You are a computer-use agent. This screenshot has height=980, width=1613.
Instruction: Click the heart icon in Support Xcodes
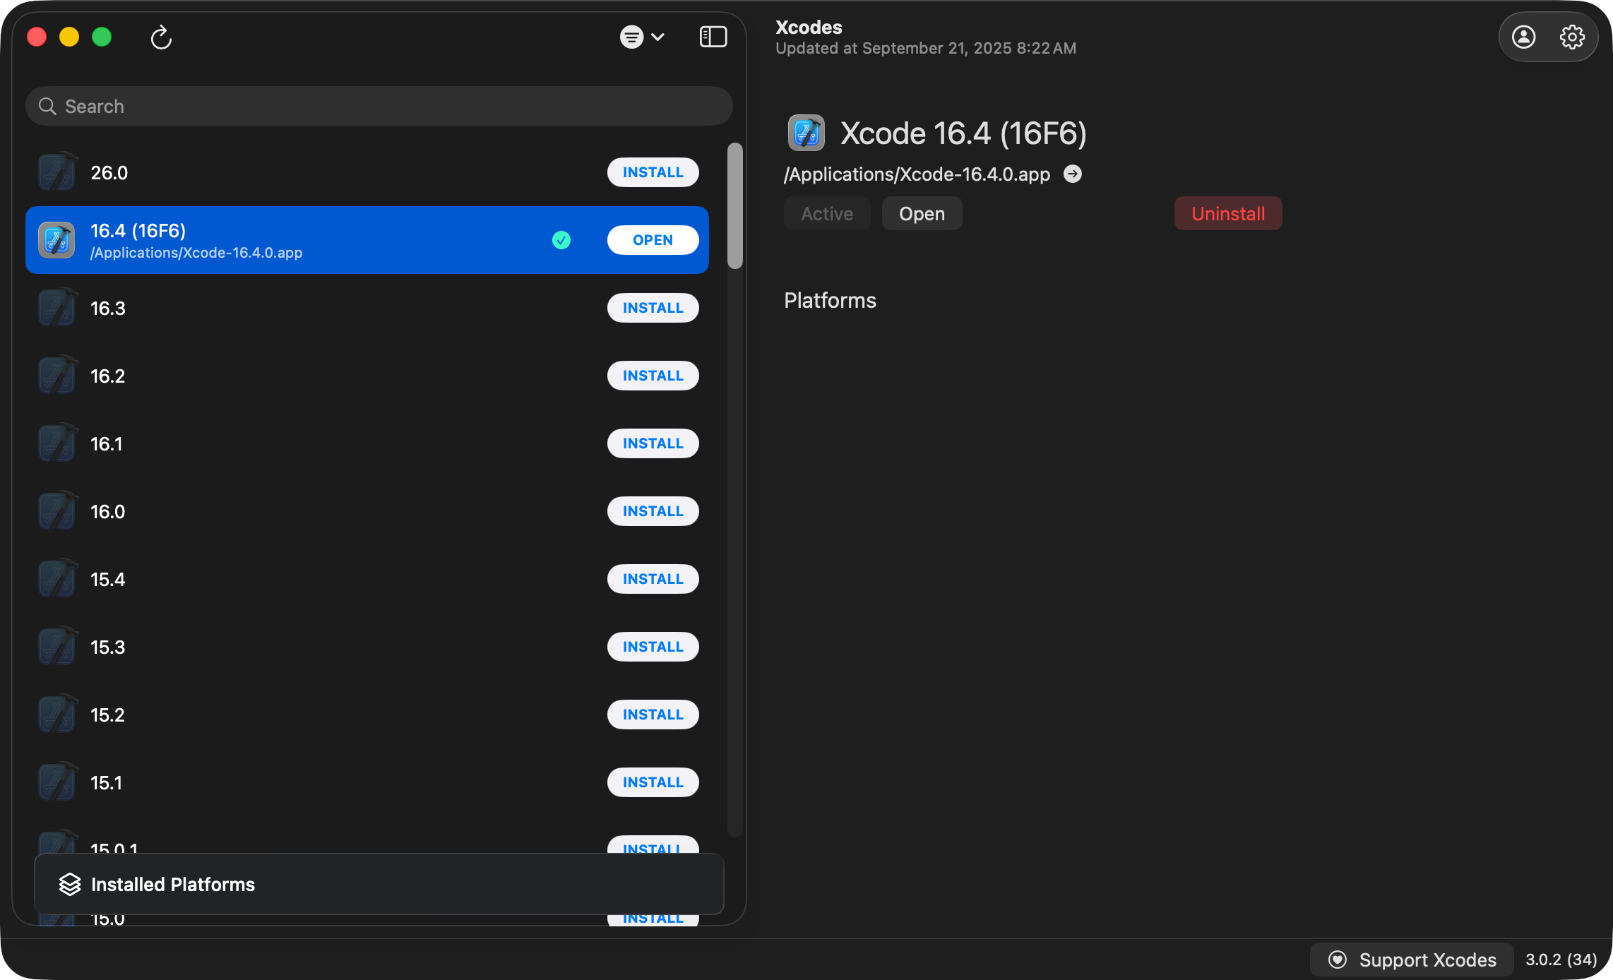coord(1337,960)
